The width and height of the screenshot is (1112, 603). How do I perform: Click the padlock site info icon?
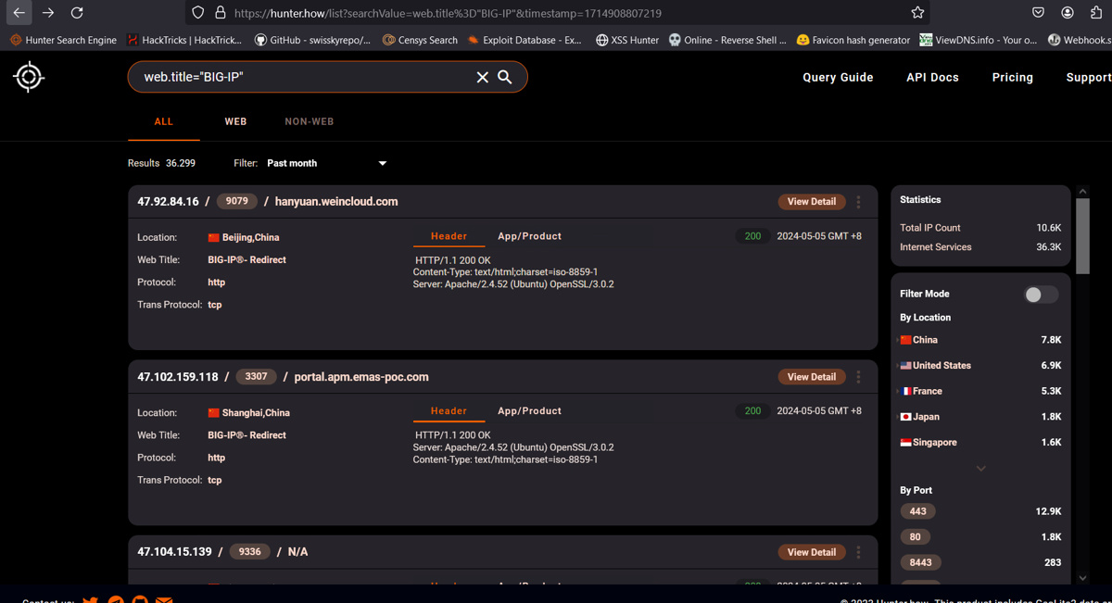pos(220,13)
